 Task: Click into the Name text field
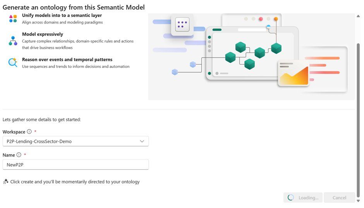pyautogui.click(x=75, y=165)
